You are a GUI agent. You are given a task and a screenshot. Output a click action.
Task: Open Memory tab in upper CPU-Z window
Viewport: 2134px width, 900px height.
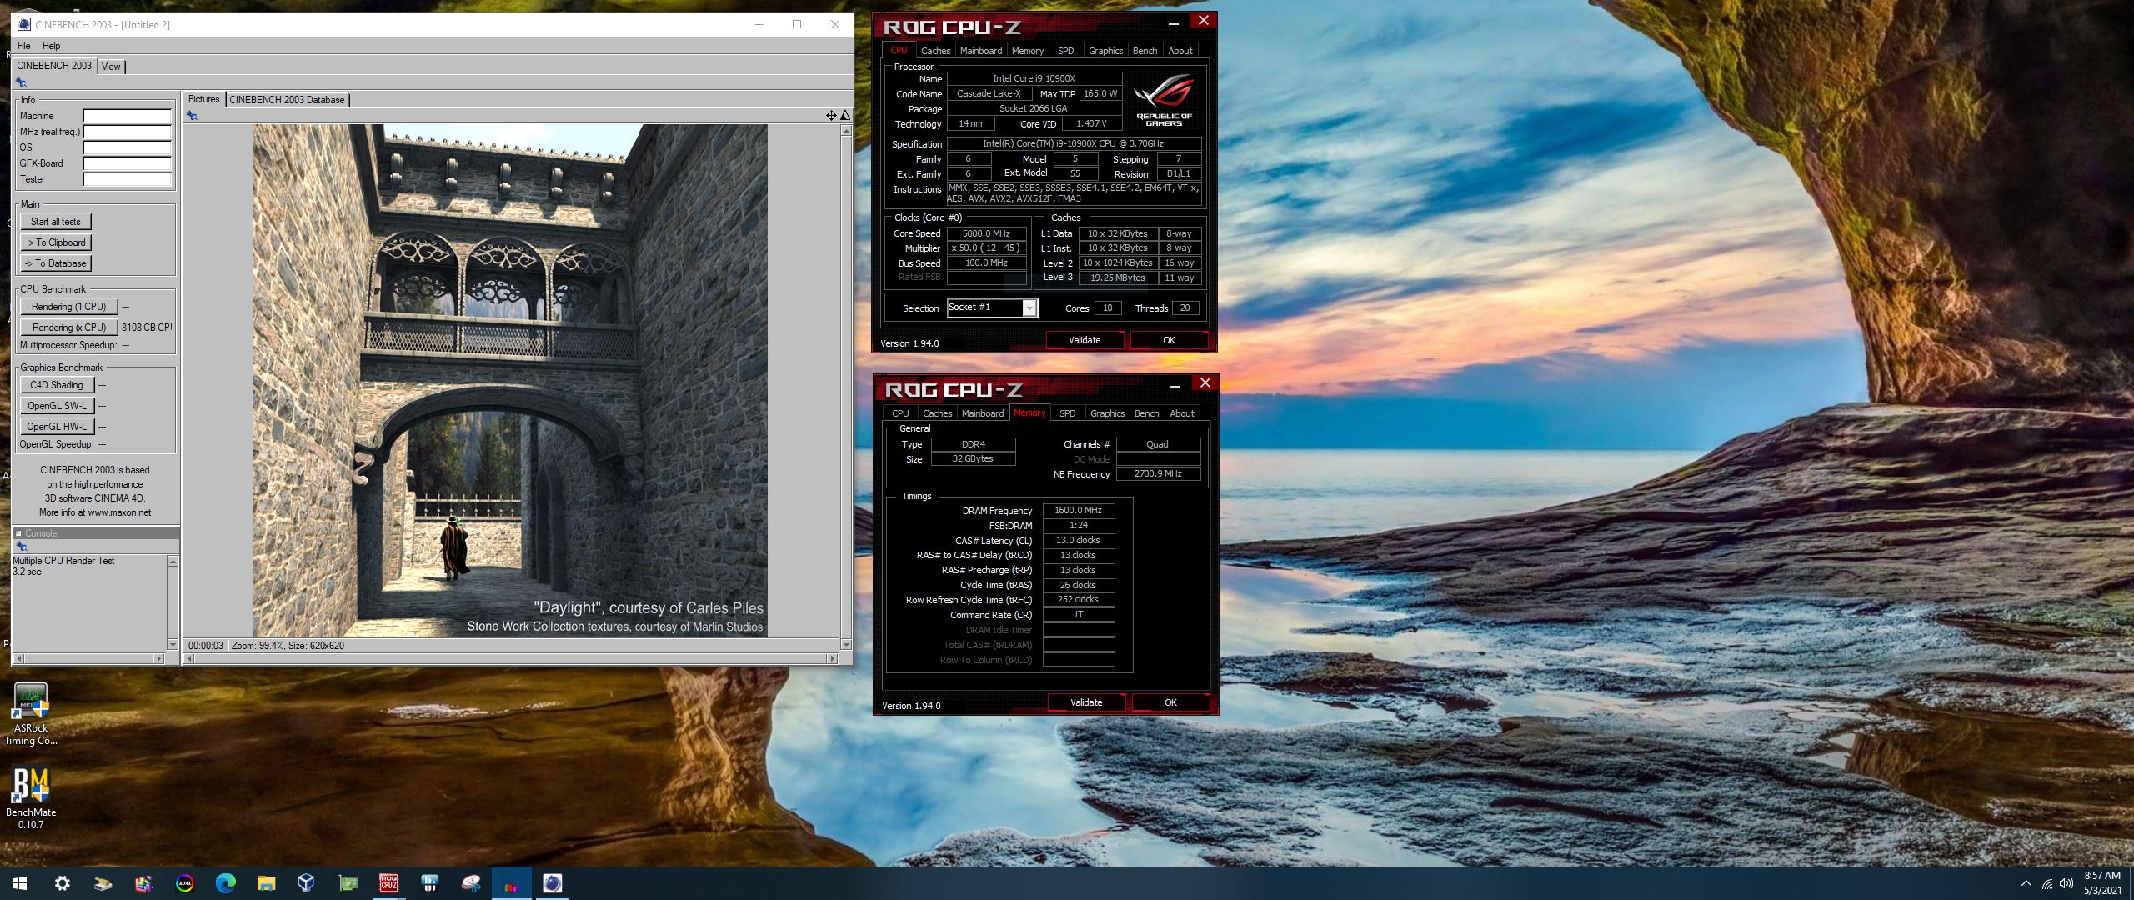1028,51
